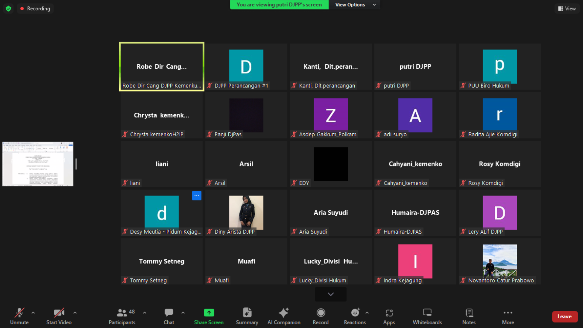Image resolution: width=583 pixels, height=328 pixels.
Task: Open the More menu in toolbar
Action: click(x=508, y=313)
